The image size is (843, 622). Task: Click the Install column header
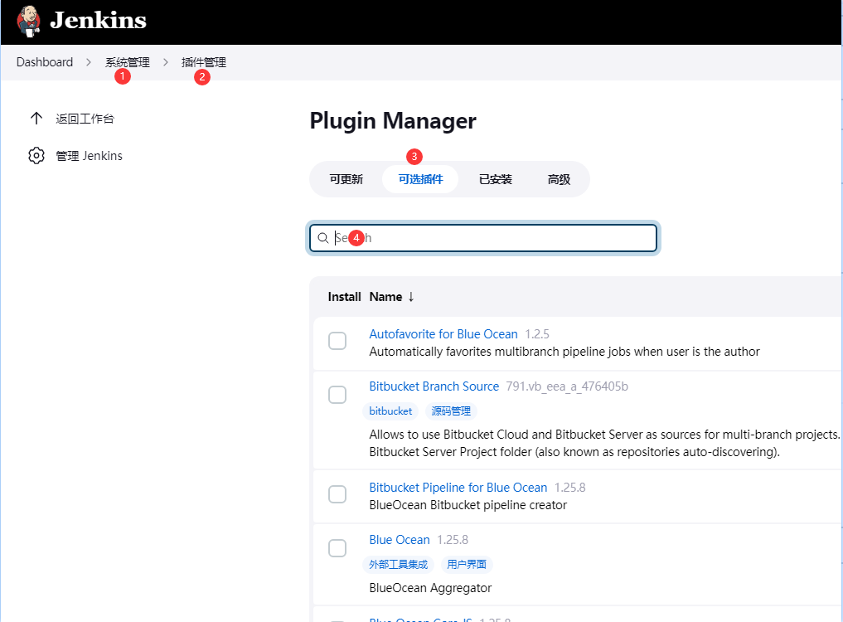pos(344,297)
